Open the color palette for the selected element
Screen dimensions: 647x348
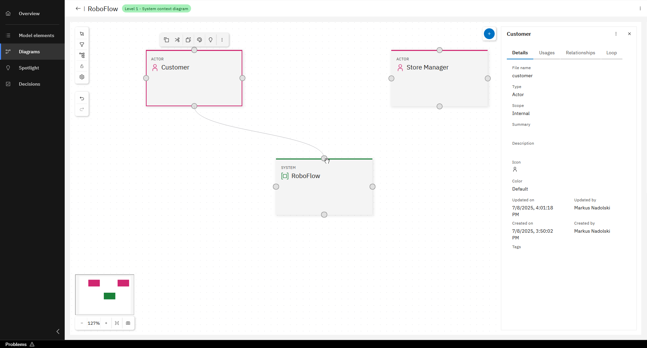(x=199, y=40)
